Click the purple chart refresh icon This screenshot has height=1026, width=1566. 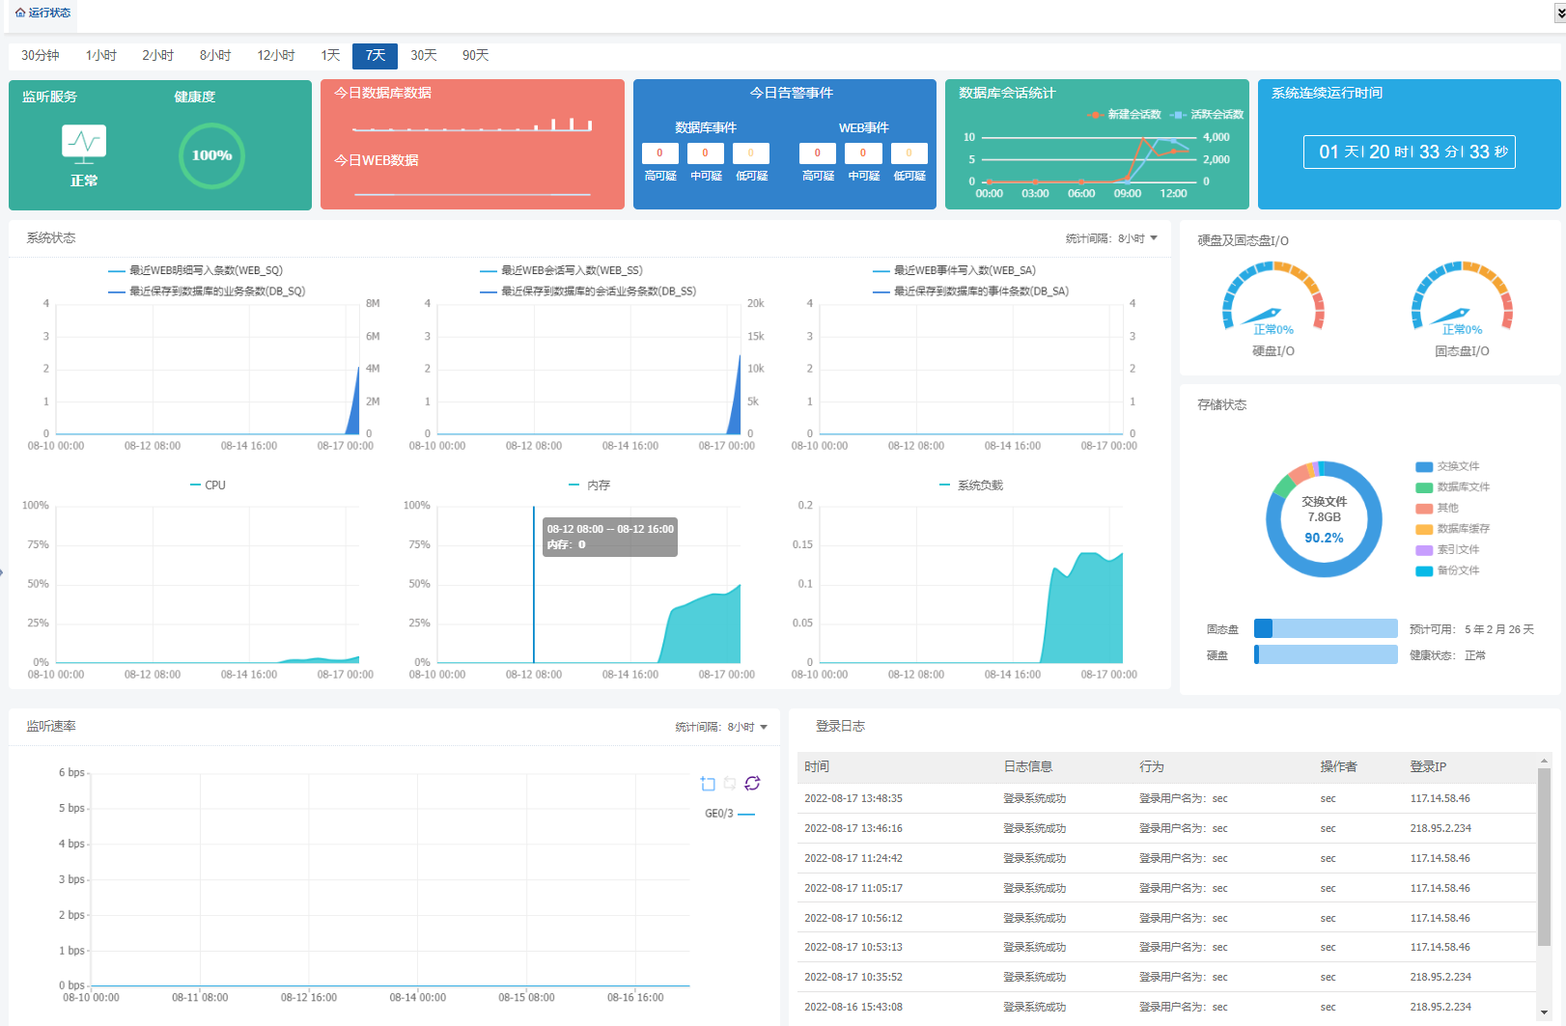[x=752, y=784]
